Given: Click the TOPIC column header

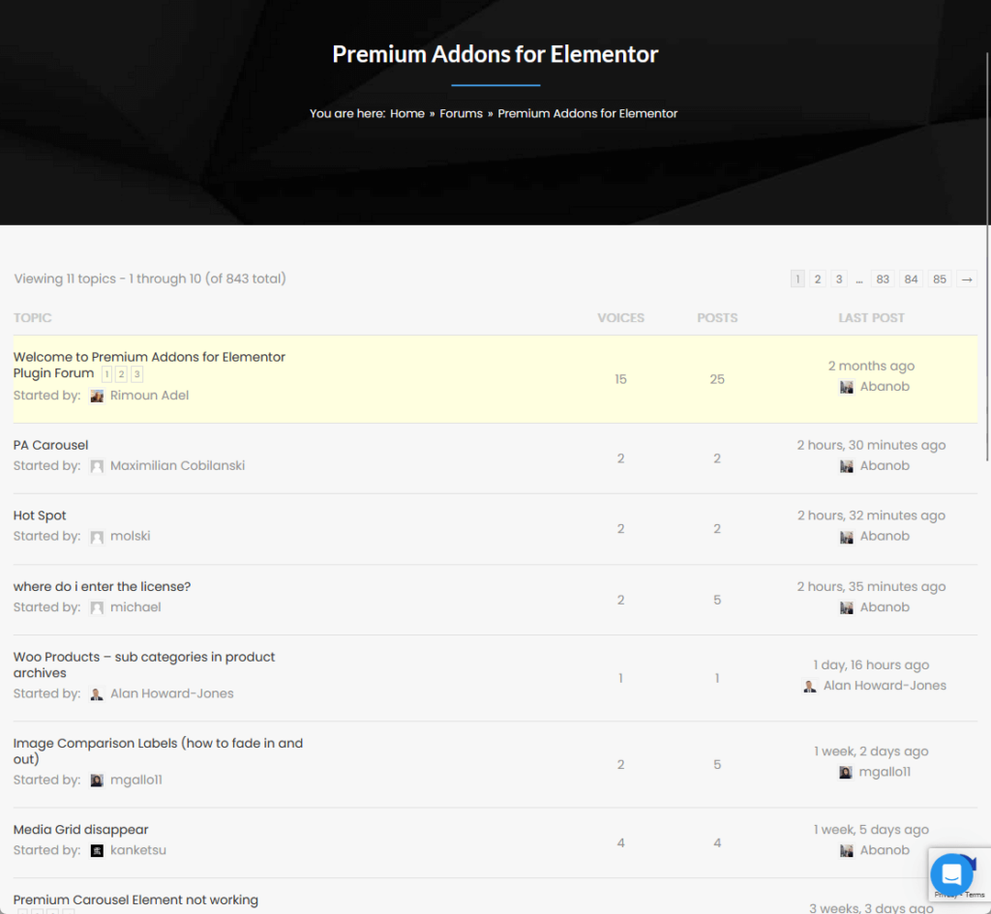Looking at the screenshot, I should tap(33, 317).
